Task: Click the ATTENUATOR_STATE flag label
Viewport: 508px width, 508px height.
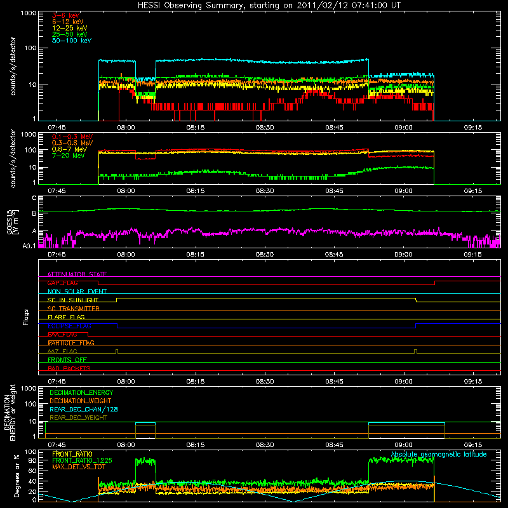Action: coord(77,274)
